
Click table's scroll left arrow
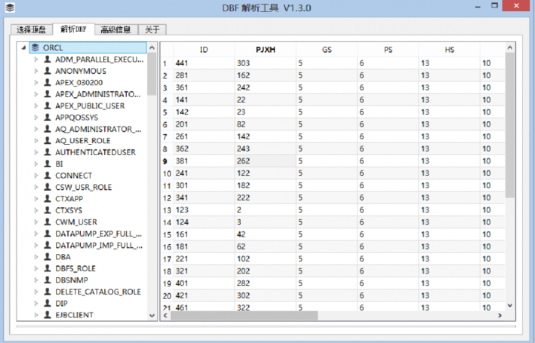pyautogui.click(x=165, y=315)
